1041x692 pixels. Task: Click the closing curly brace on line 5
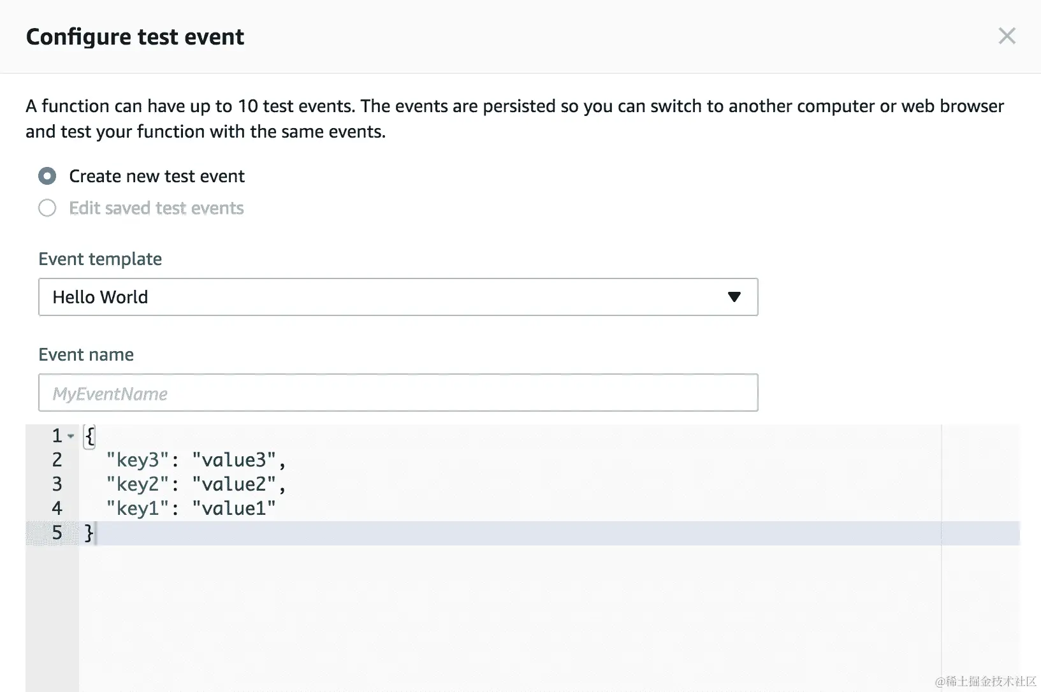[x=89, y=533]
